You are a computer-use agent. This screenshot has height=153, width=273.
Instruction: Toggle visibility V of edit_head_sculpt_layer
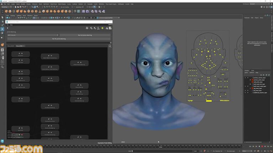246,86
